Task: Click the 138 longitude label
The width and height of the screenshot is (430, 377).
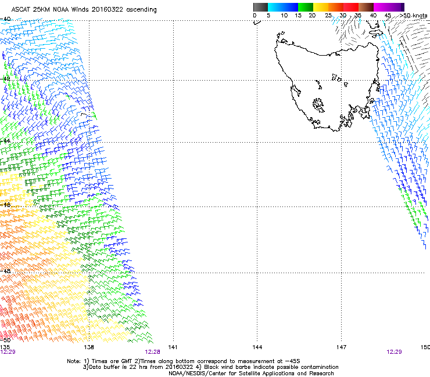Action: 89,347
